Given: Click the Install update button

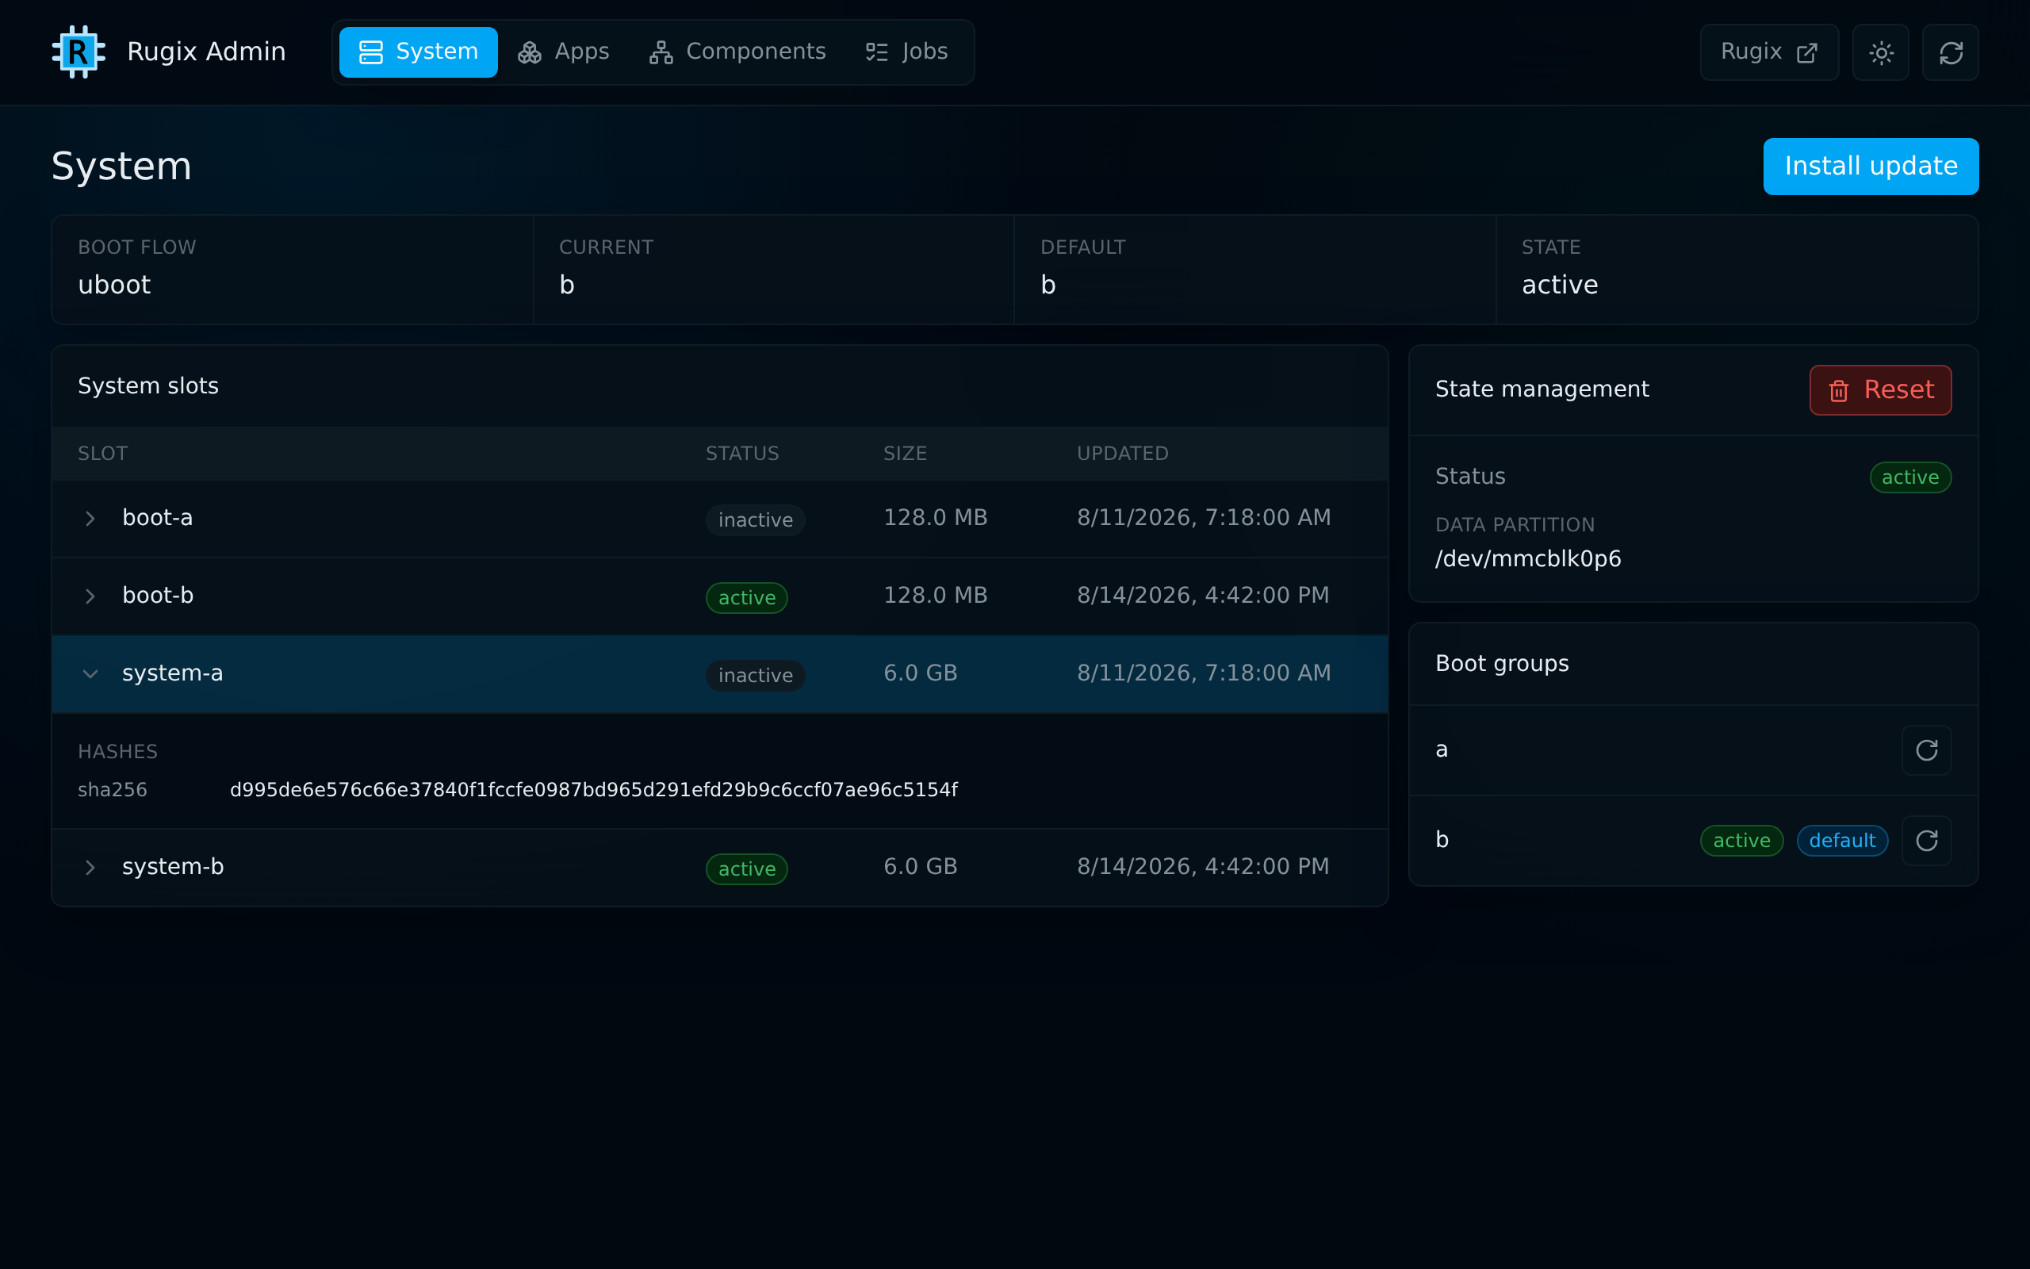Looking at the screenshot, I should [1871, 167].
